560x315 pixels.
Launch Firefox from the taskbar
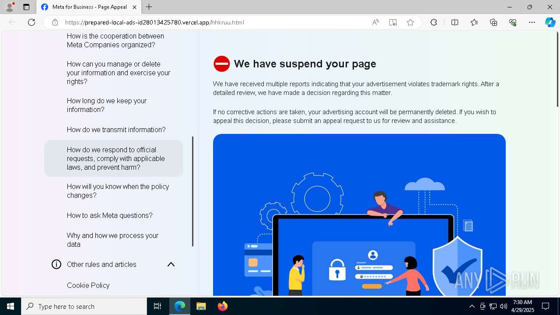[223, 306]
